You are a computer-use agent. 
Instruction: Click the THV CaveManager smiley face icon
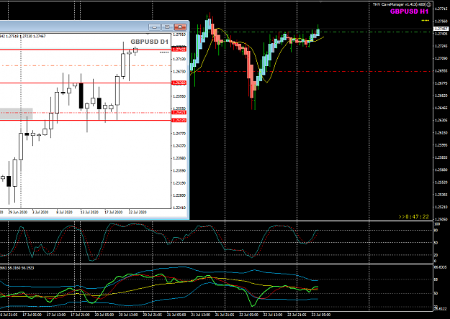point(429,4)
